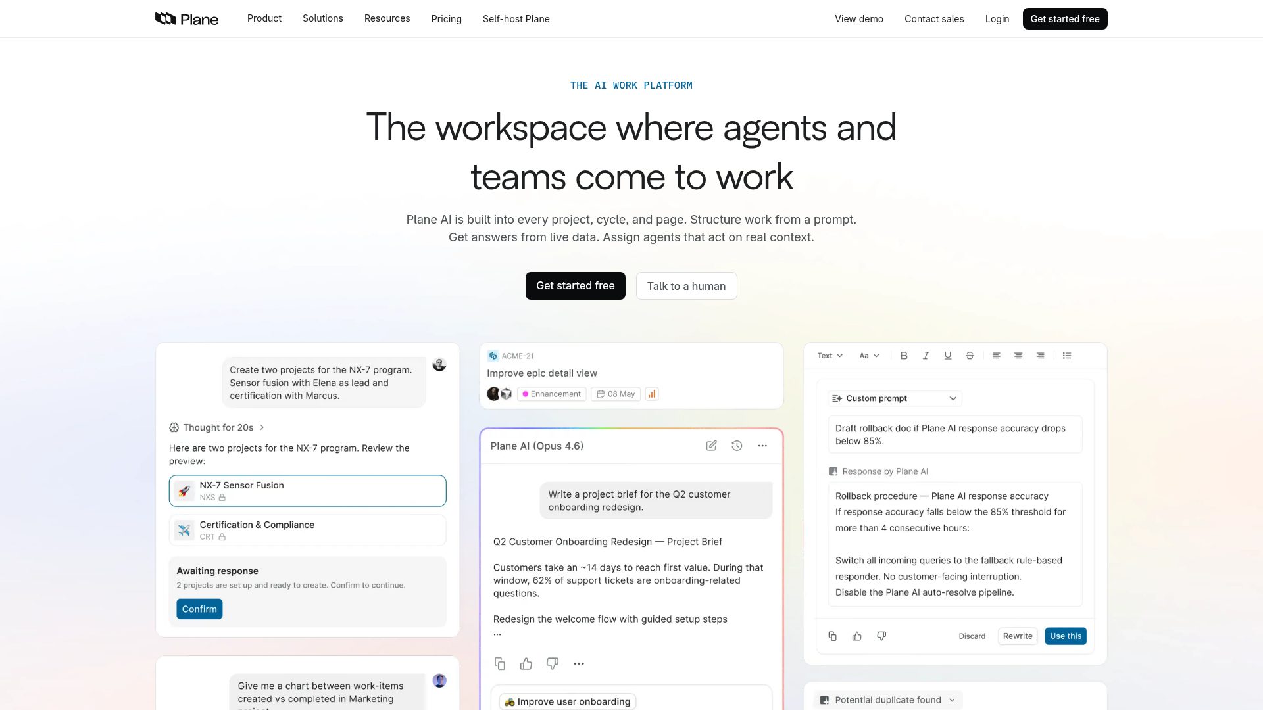Insert bulleted list from editor toolbar
The height and width of the screenshot is (710, 1263).
coord(1067,356)
